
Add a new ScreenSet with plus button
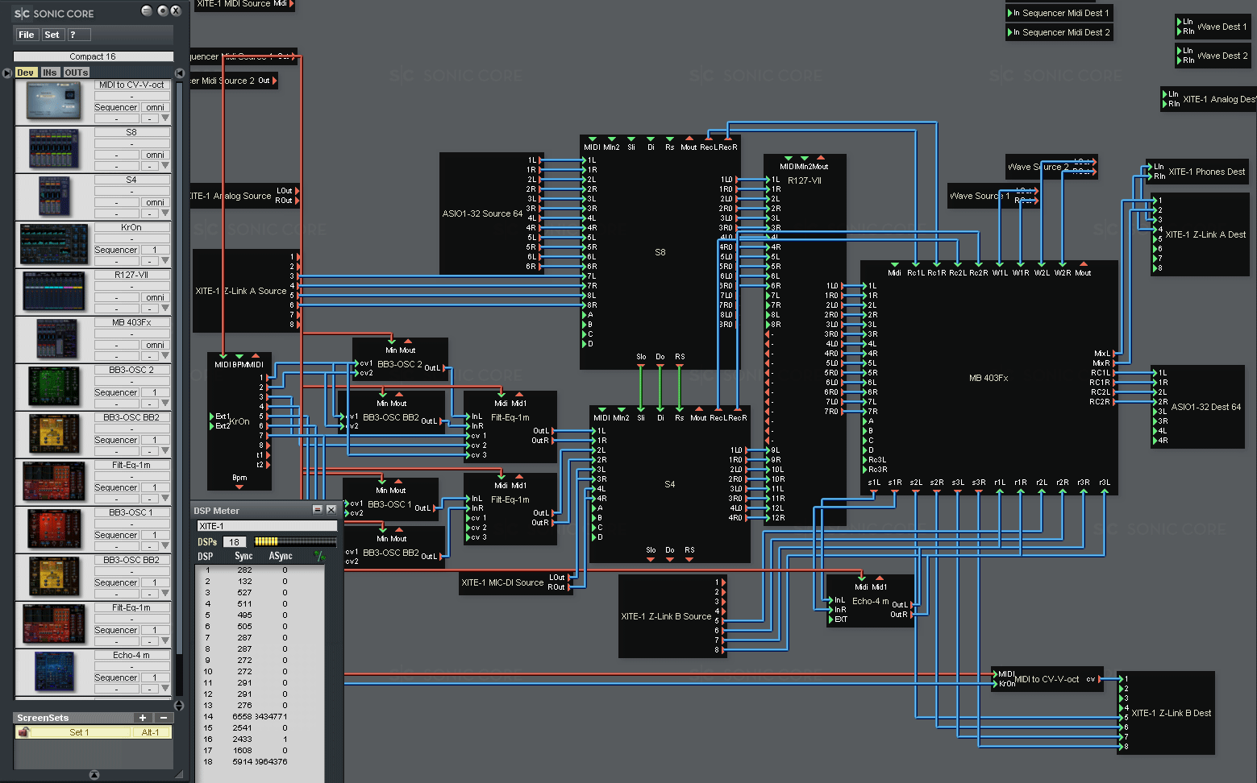[x=143, y=718]
